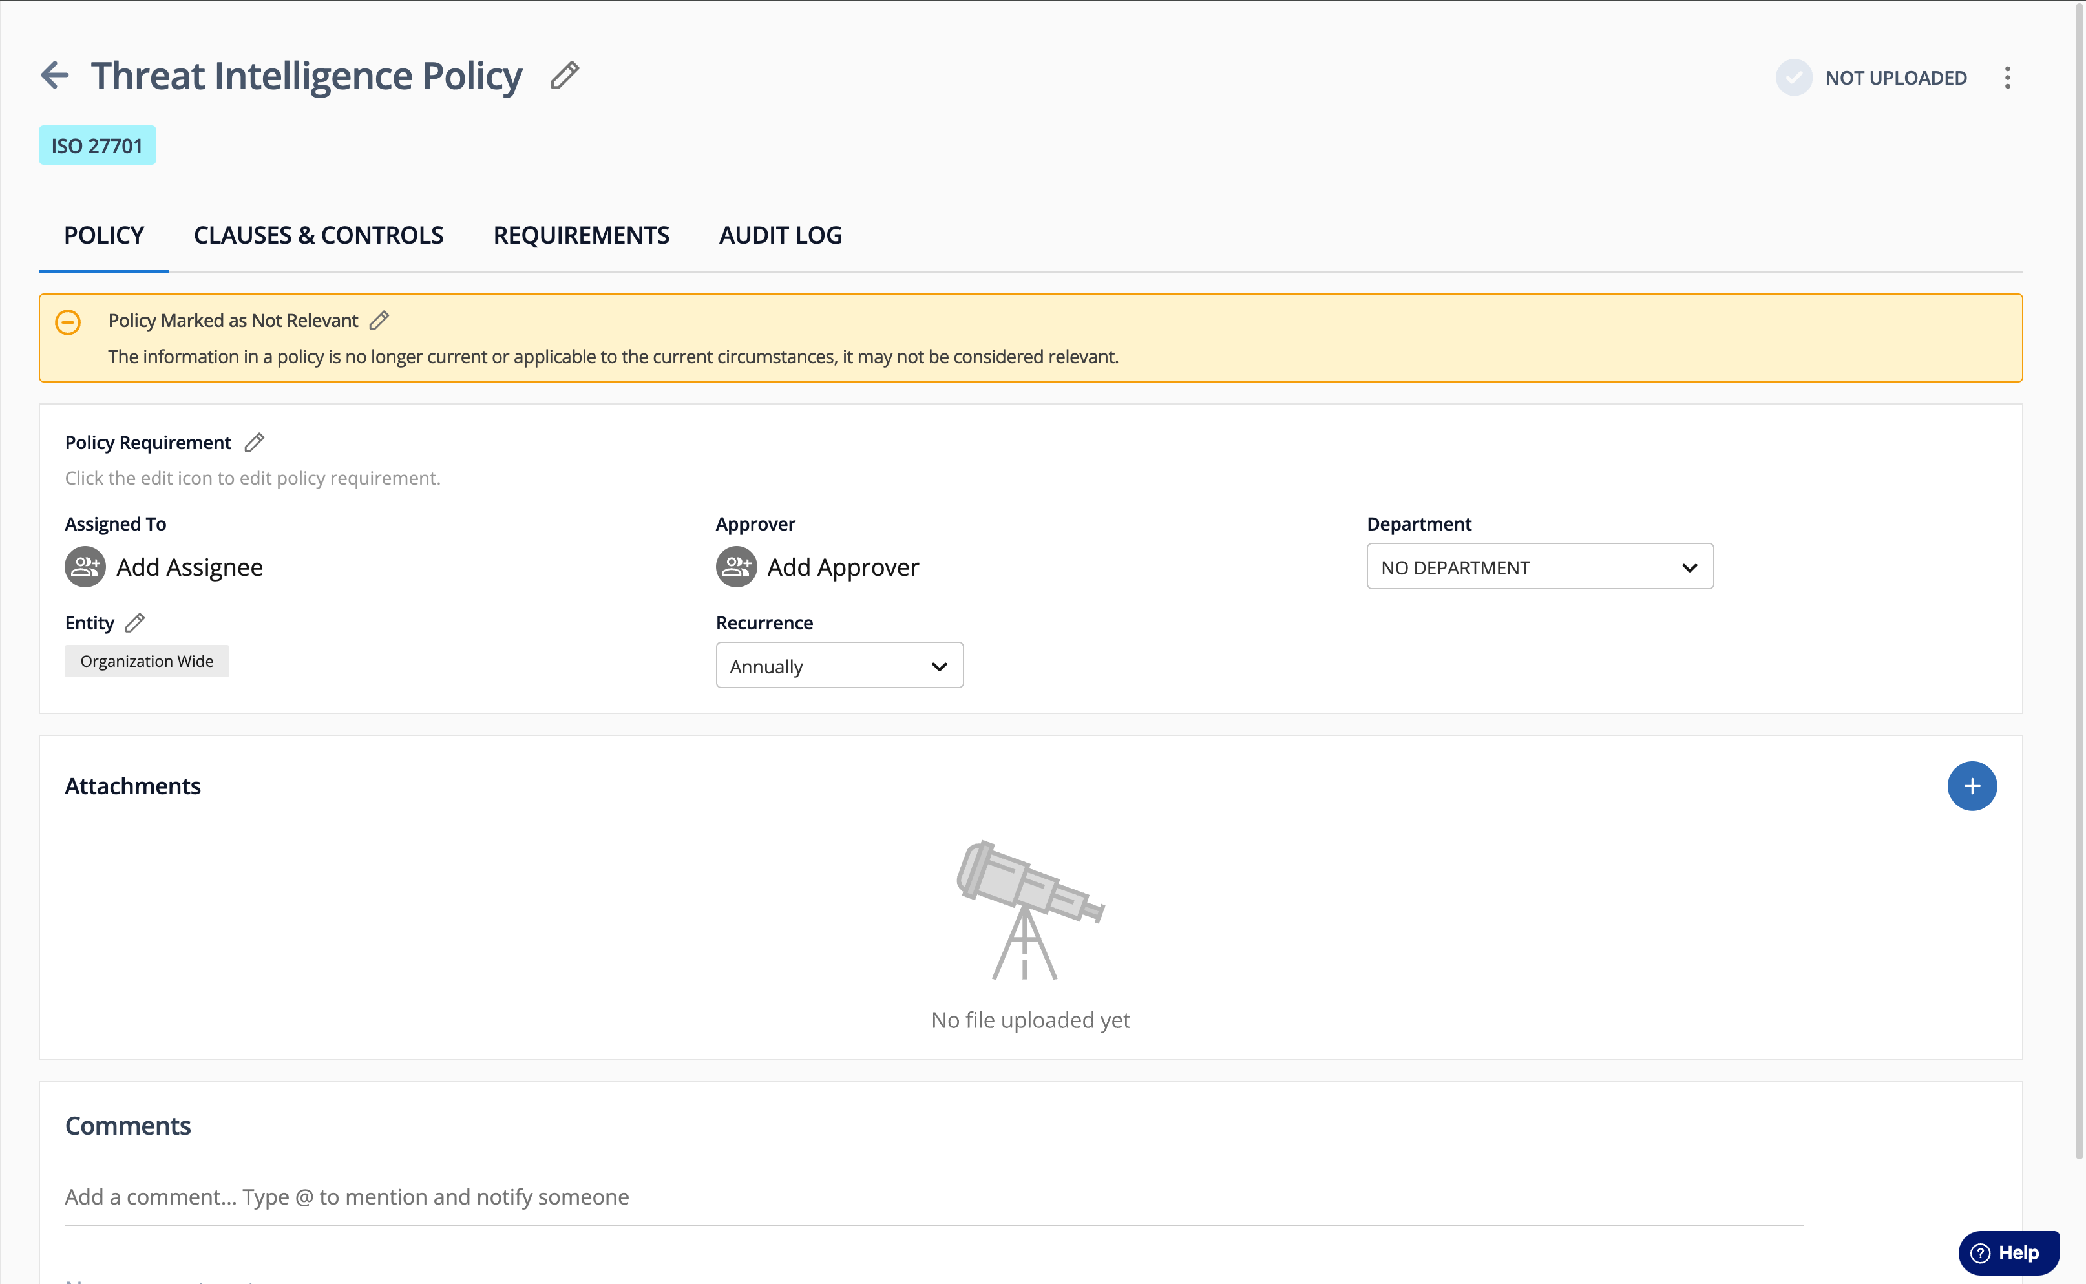
Task: Click the ISO 27701 framework tag
Action: (97, 145)
